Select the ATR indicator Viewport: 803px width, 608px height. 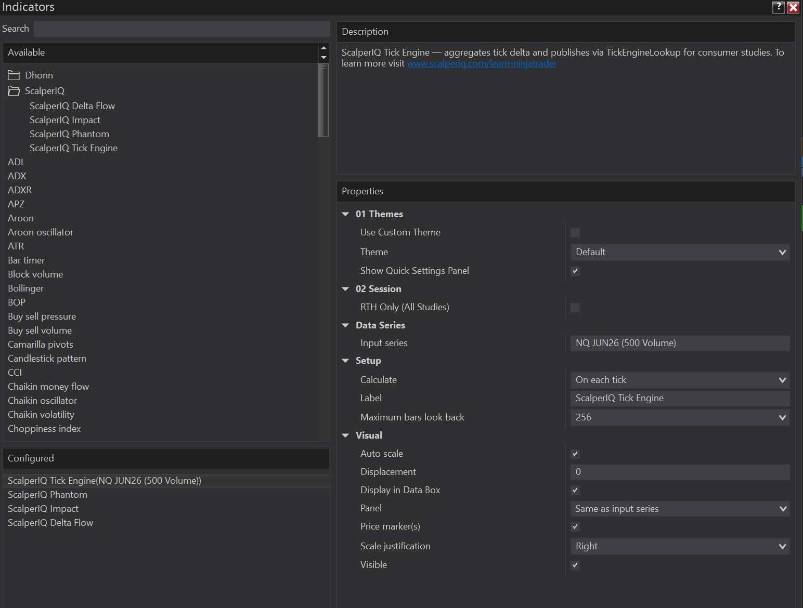(16, 246)
